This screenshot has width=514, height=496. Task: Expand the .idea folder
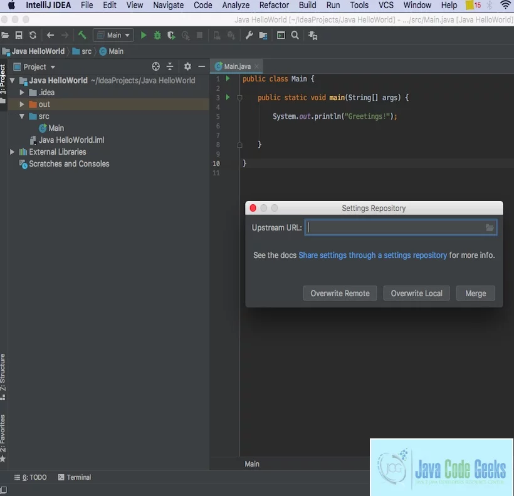pyautogui.click(x=22, y=93)
